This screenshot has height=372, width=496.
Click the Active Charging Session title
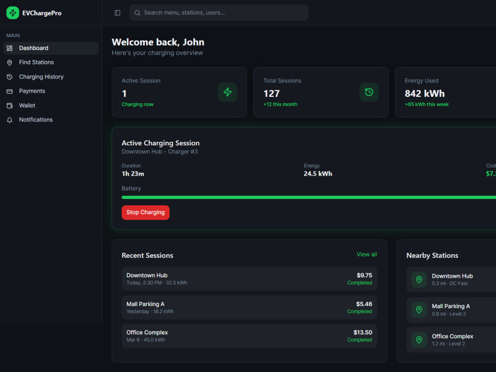[x=161, y=143]
